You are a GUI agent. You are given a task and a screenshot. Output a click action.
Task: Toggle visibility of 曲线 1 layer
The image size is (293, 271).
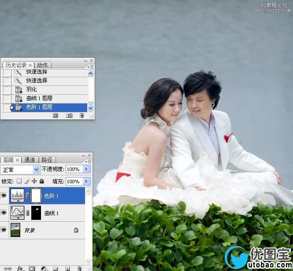[x=4, y=213]
